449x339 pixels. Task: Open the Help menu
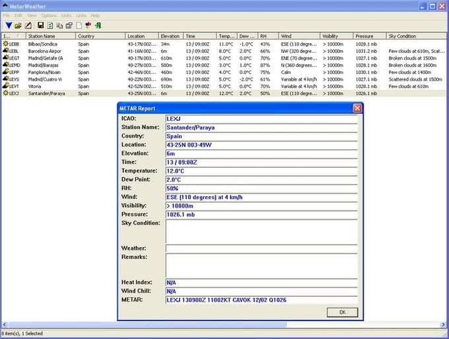(x=95, y=15)
